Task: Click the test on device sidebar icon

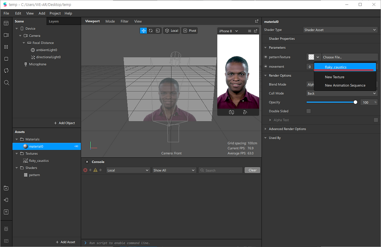Action: pos(6,200)
